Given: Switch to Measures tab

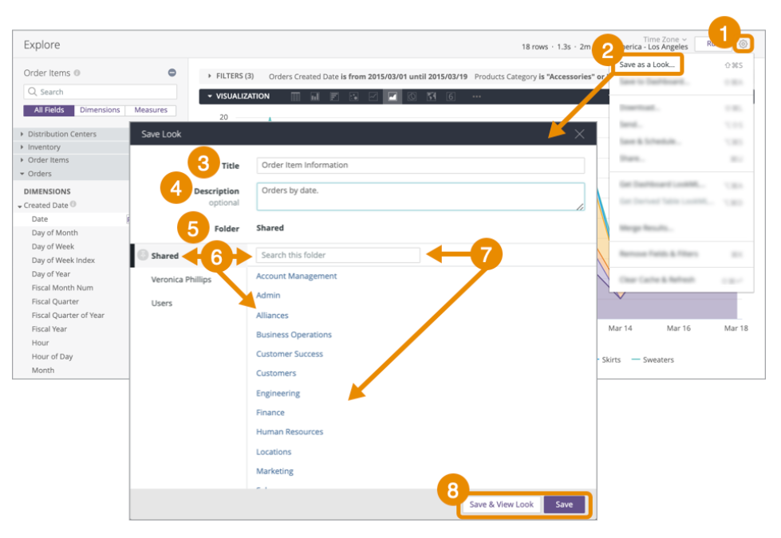Looking at the screenshot, I should tap(151, 110).
